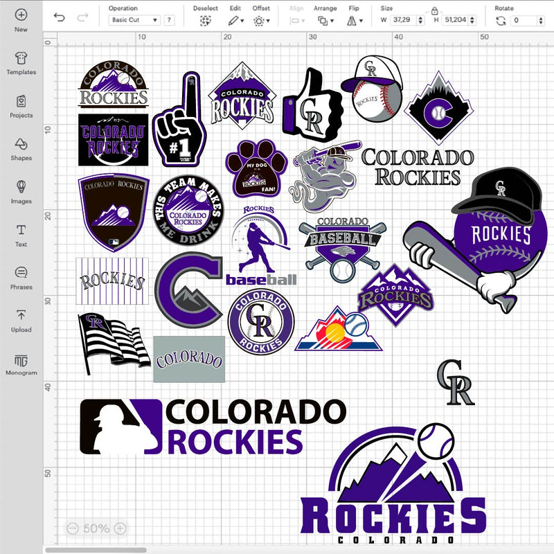This screenshot has height=554, width=554.
Task: Open the Monogram maker
Action: tap(21, 363)
